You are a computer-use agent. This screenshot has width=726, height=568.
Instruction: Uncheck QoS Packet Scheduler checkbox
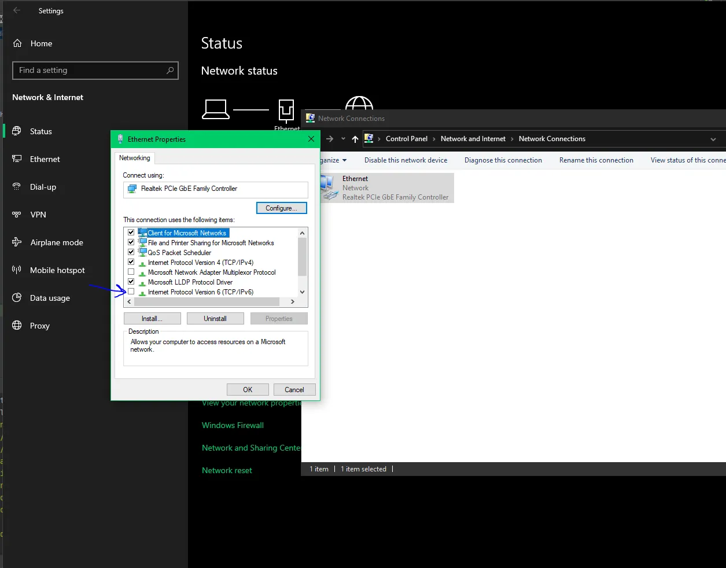131,252
